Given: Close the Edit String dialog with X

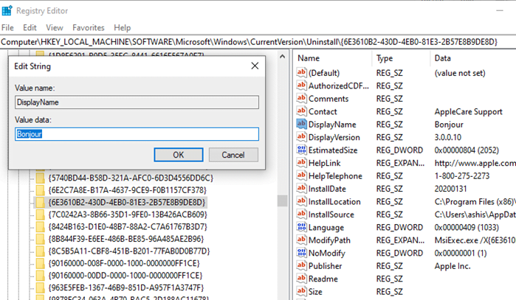Looking at the screenshot, I should 255,66.
